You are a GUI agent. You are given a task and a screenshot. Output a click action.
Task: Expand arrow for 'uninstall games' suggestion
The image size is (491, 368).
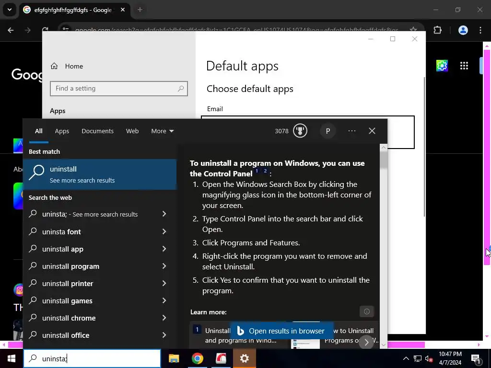click(164, 300)
